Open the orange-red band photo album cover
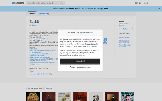This screenshot has width=162, height=101. pyautogui.click(x=80, y=96)
